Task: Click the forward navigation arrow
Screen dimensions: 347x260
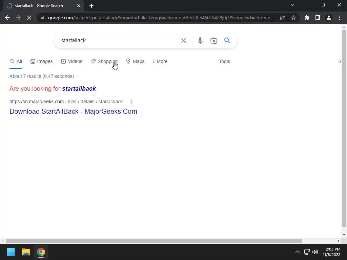Action: [18, 18]
